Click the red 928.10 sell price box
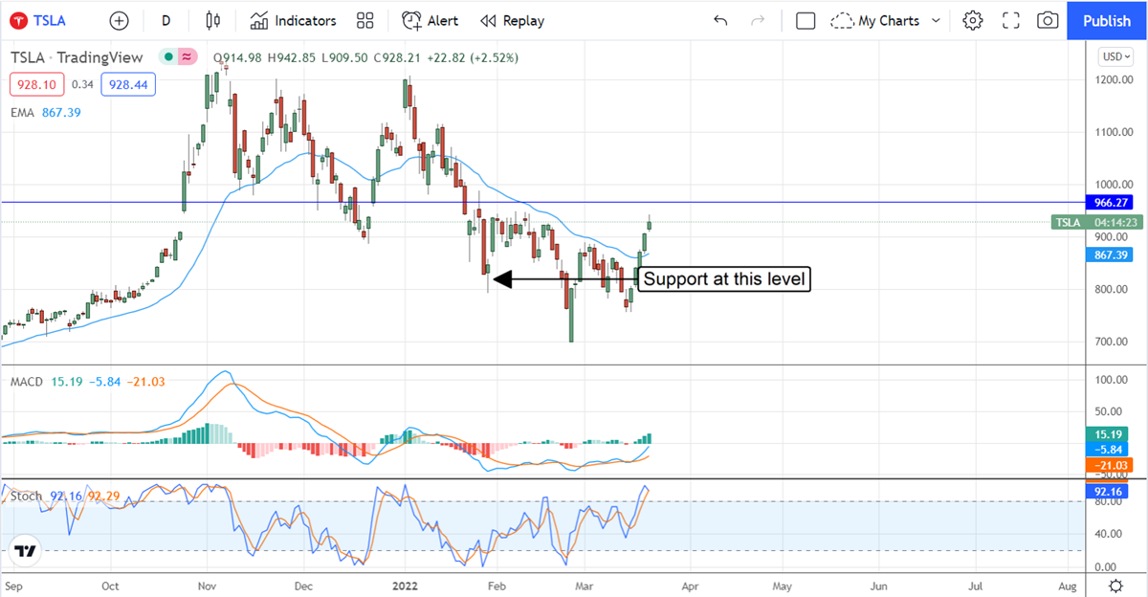This screenshot has height=597, width=1148. (x=37, y=85)
